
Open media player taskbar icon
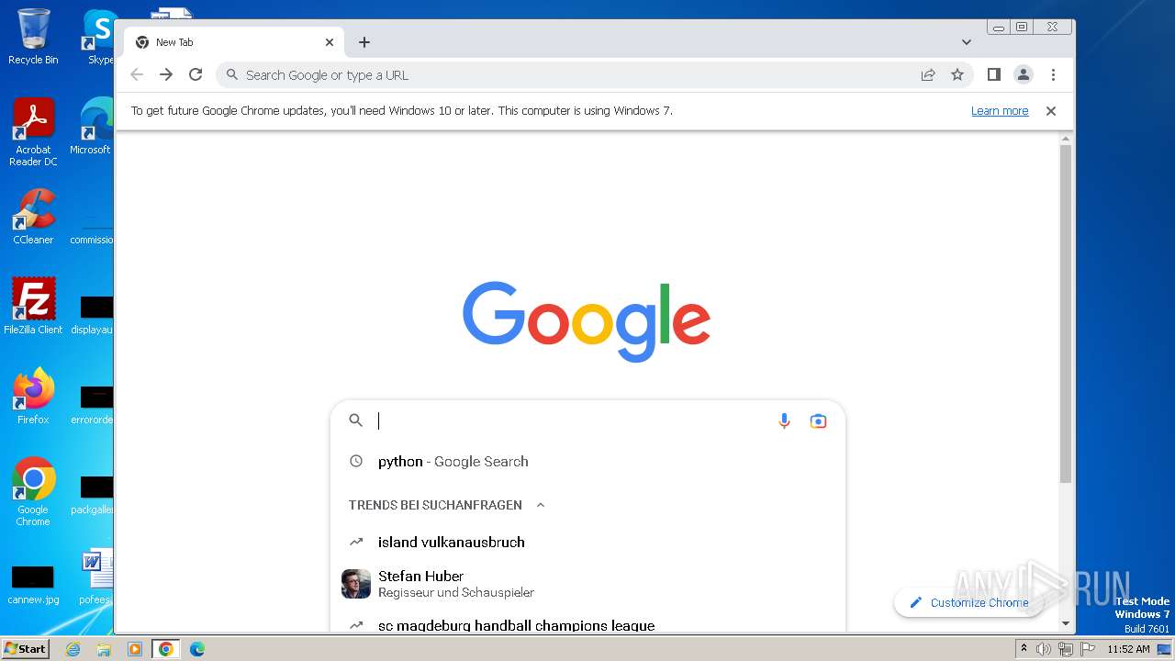click(135, 649)
